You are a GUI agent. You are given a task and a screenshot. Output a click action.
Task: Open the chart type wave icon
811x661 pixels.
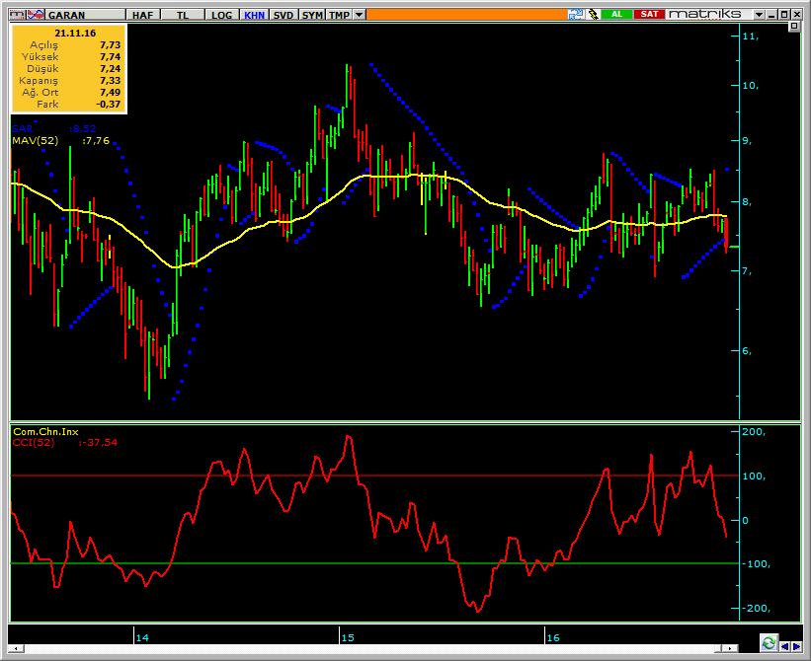pyautogui.click(x=36, y=15)
